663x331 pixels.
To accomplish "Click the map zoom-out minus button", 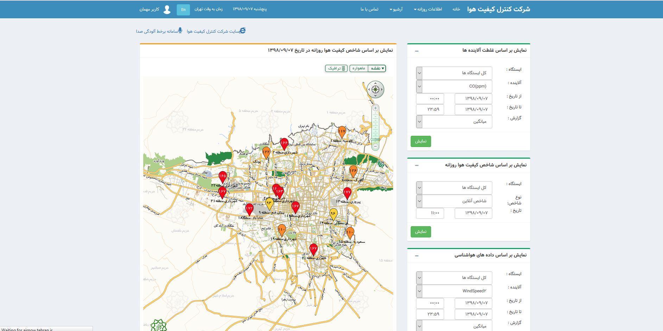I will [x=375, y=146].
